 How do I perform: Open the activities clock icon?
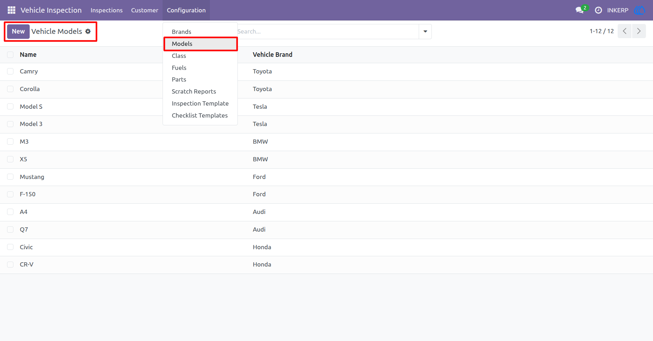point(598,10)
